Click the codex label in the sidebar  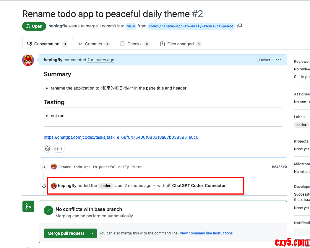(301, 125)
